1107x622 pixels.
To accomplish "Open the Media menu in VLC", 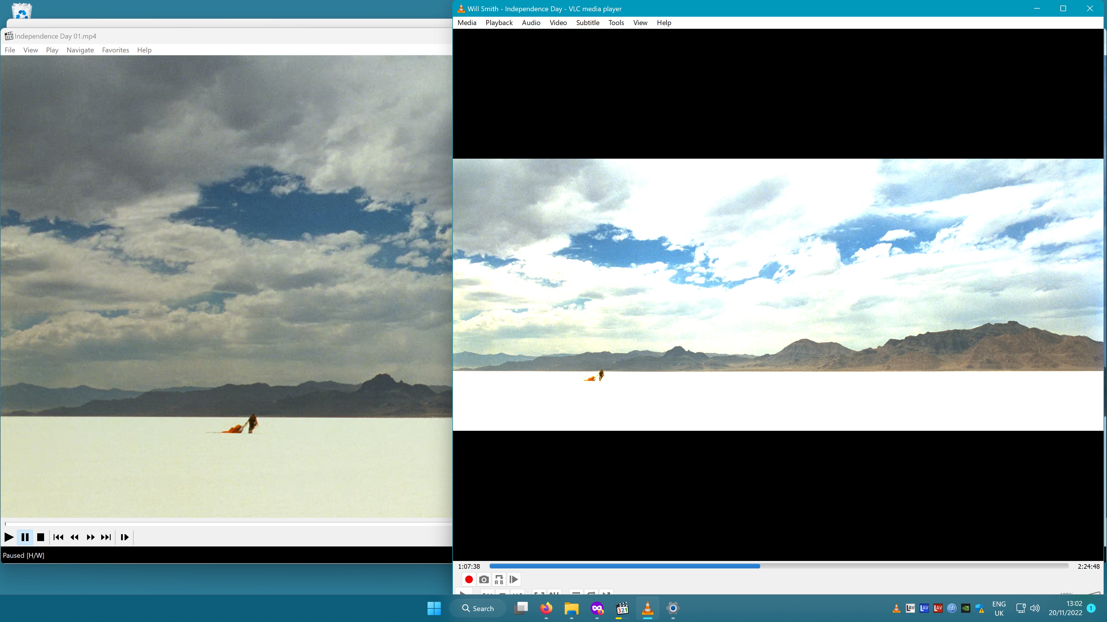I will coord(467,22).
